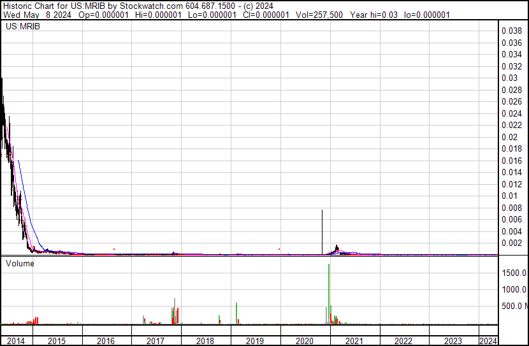Click the 2022 year label on the time axis
This screenshot has height=346, width=529.
click(403, 341)
